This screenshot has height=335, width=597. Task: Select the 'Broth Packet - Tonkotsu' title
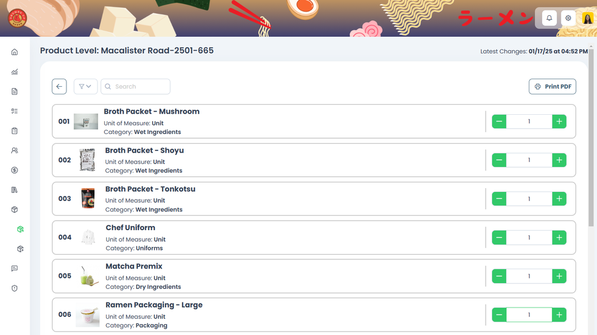[150, 189]
